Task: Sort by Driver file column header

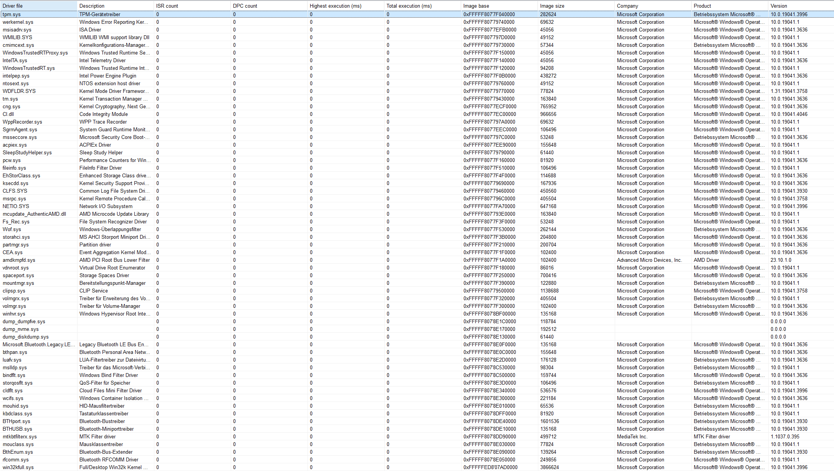Action: (x=13, y=6)
